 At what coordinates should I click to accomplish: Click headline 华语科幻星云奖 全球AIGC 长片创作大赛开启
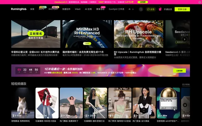(x=35, y=52)
